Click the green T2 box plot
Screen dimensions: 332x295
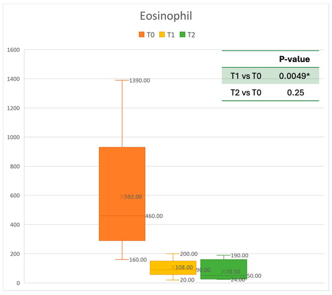223,269
